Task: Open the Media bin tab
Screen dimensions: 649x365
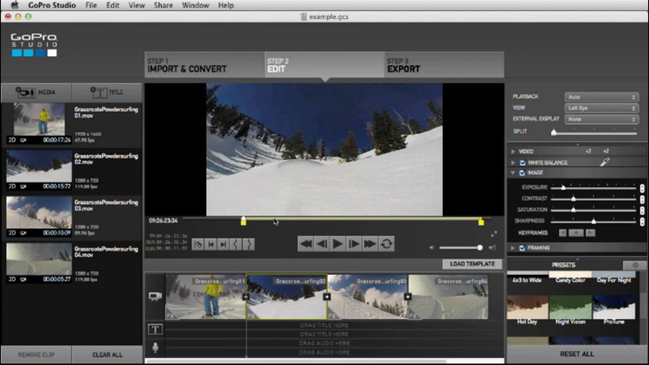Action: [36, 93]
